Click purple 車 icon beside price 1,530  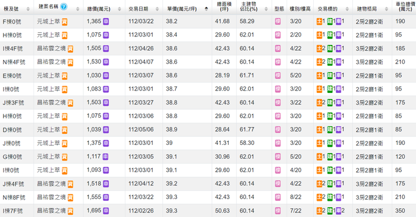pos(106,62)
